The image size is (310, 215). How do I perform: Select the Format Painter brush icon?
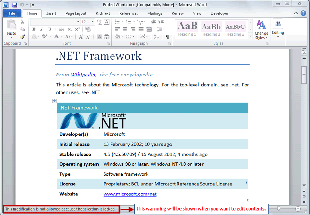pyautogui.click(x=22, y=37)
